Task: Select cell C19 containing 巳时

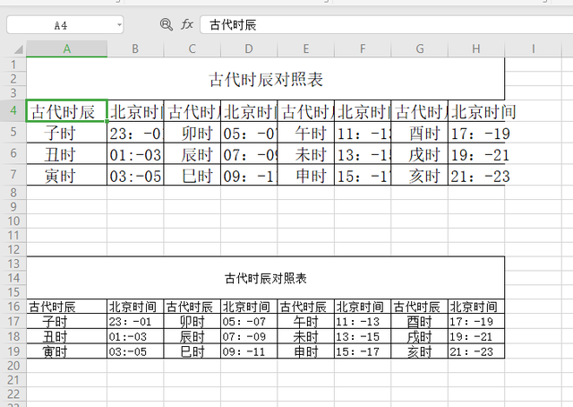Action: pyautogui.click(x=192, y=351)
